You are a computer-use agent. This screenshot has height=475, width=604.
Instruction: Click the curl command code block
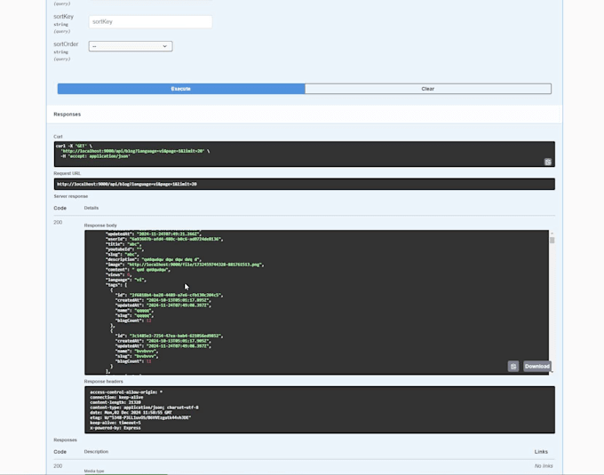click(x=305, y=154)
